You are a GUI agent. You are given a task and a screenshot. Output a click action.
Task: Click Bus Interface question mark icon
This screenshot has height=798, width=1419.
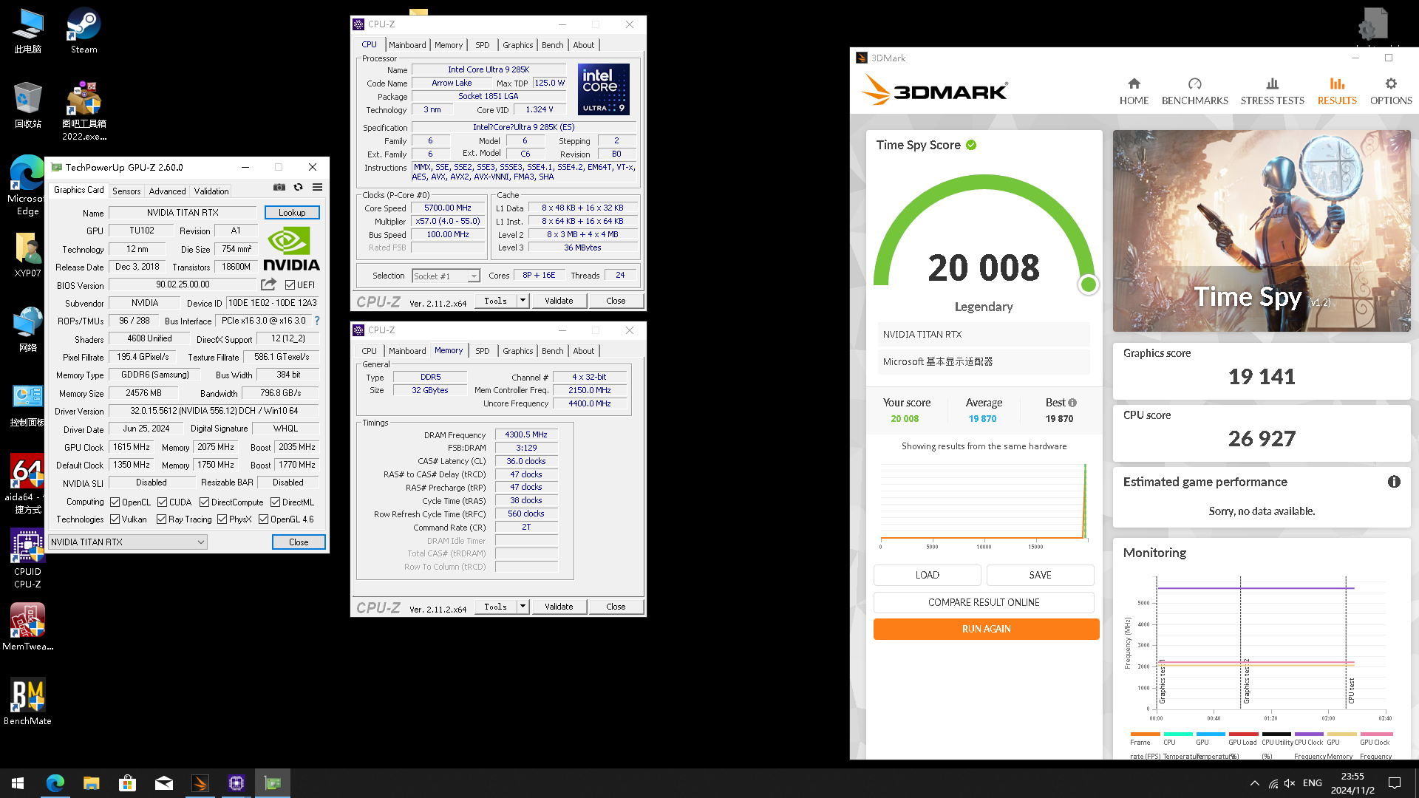(317, 321)
